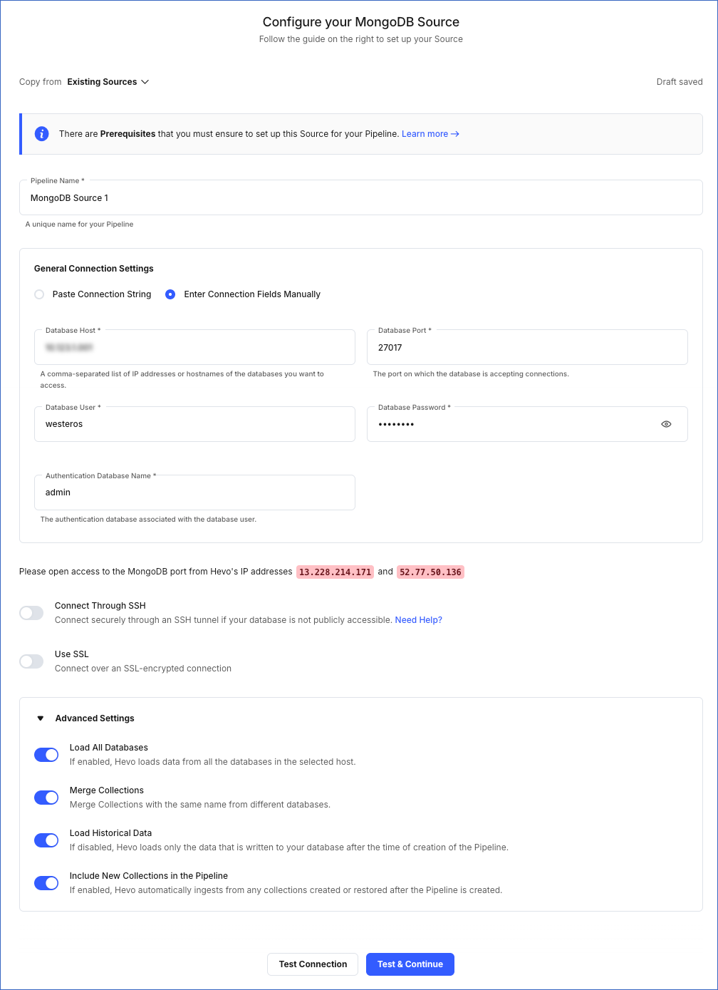Click the blue info icon in the prerequisites banner
The width and height of the screenshot is (718, 990).
(41, 134)
